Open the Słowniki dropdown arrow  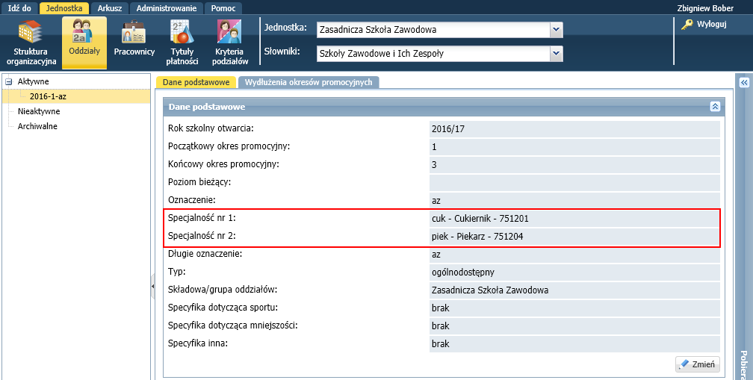click(x=556, y=54)
